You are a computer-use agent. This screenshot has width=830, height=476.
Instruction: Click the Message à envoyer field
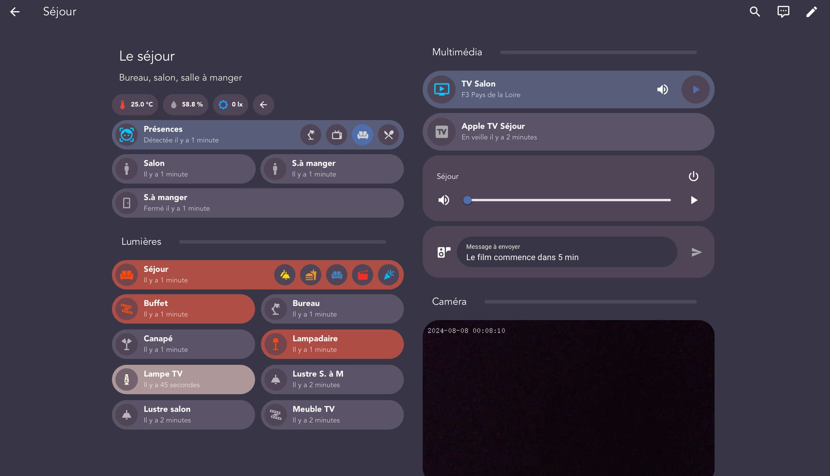pos(567,252)
